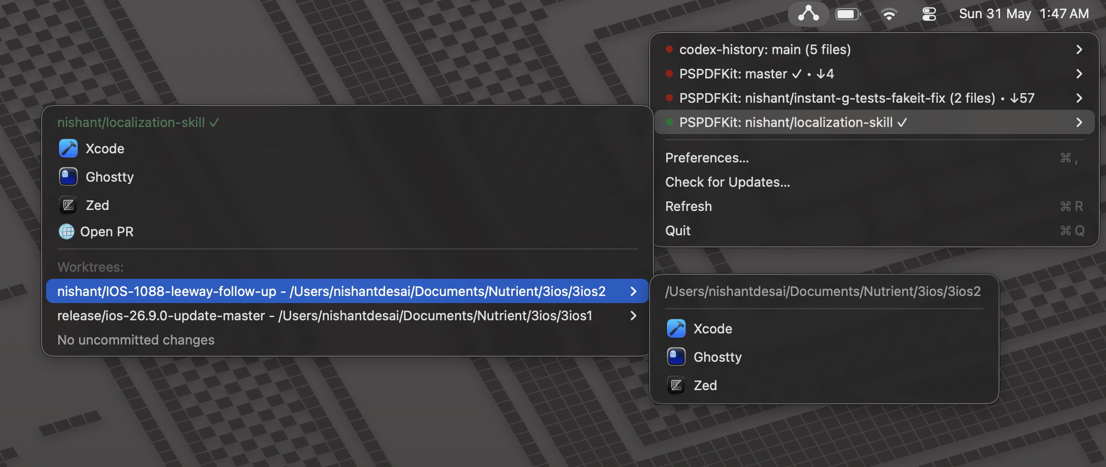Open the PSPDFKit: master repository entry
The width and height of the screenshot is (1106, 467).
coord(875,74)
